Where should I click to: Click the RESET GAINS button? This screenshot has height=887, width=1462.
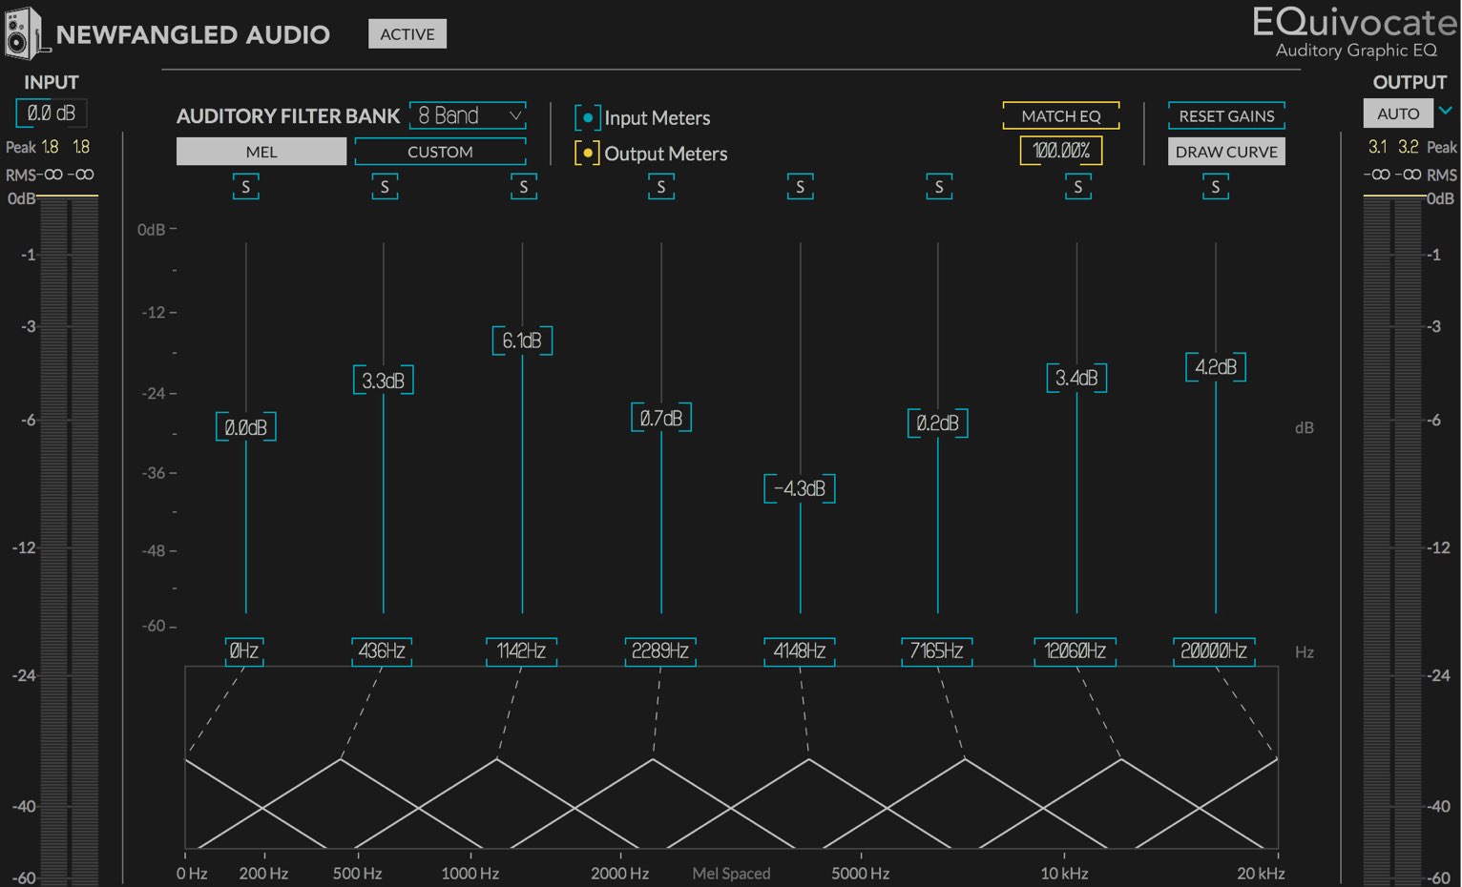coord(1226,115)
